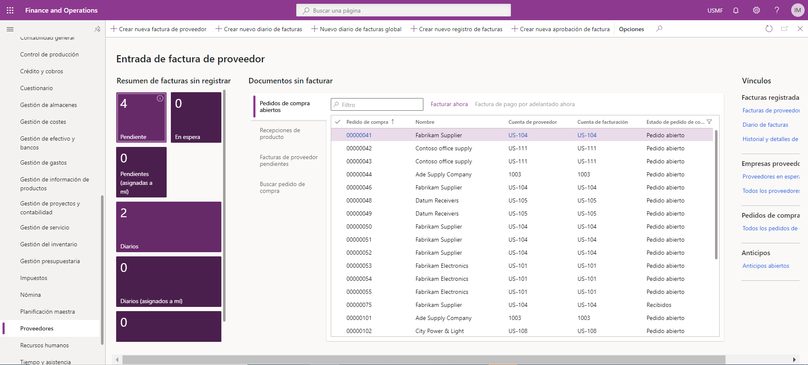This screenshot has height=365, width=808.
Task: Close the vendor invoice entry page
Action: pos(800,29)
